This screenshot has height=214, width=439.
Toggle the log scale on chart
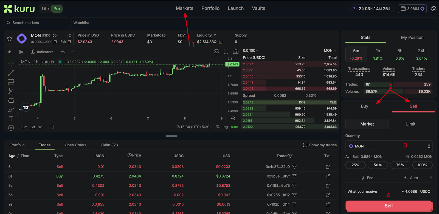[x=225, y=127]
